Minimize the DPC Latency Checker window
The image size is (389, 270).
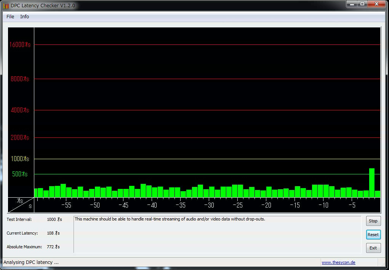tap(352, 4)
